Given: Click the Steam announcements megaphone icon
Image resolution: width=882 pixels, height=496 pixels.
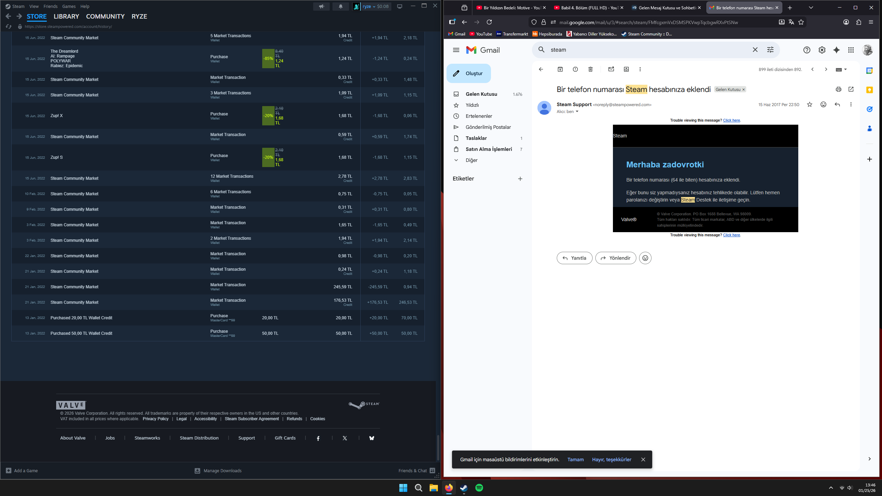Looking at the screenshot, I should [321, 7].
